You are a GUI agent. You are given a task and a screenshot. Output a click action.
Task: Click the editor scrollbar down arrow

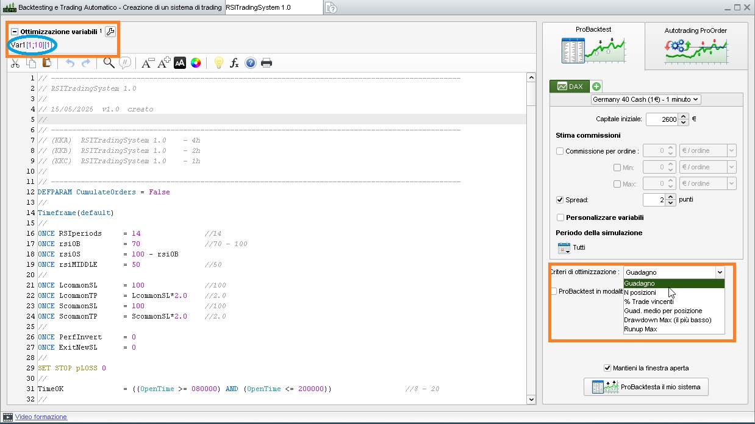(x=531, y=399)
